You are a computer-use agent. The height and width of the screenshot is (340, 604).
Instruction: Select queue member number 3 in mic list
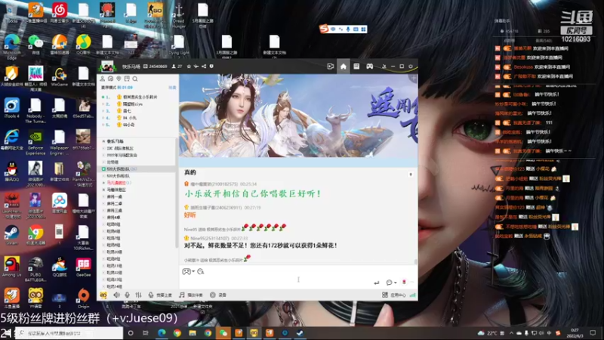pyautogui.click(x=137, y=110)
